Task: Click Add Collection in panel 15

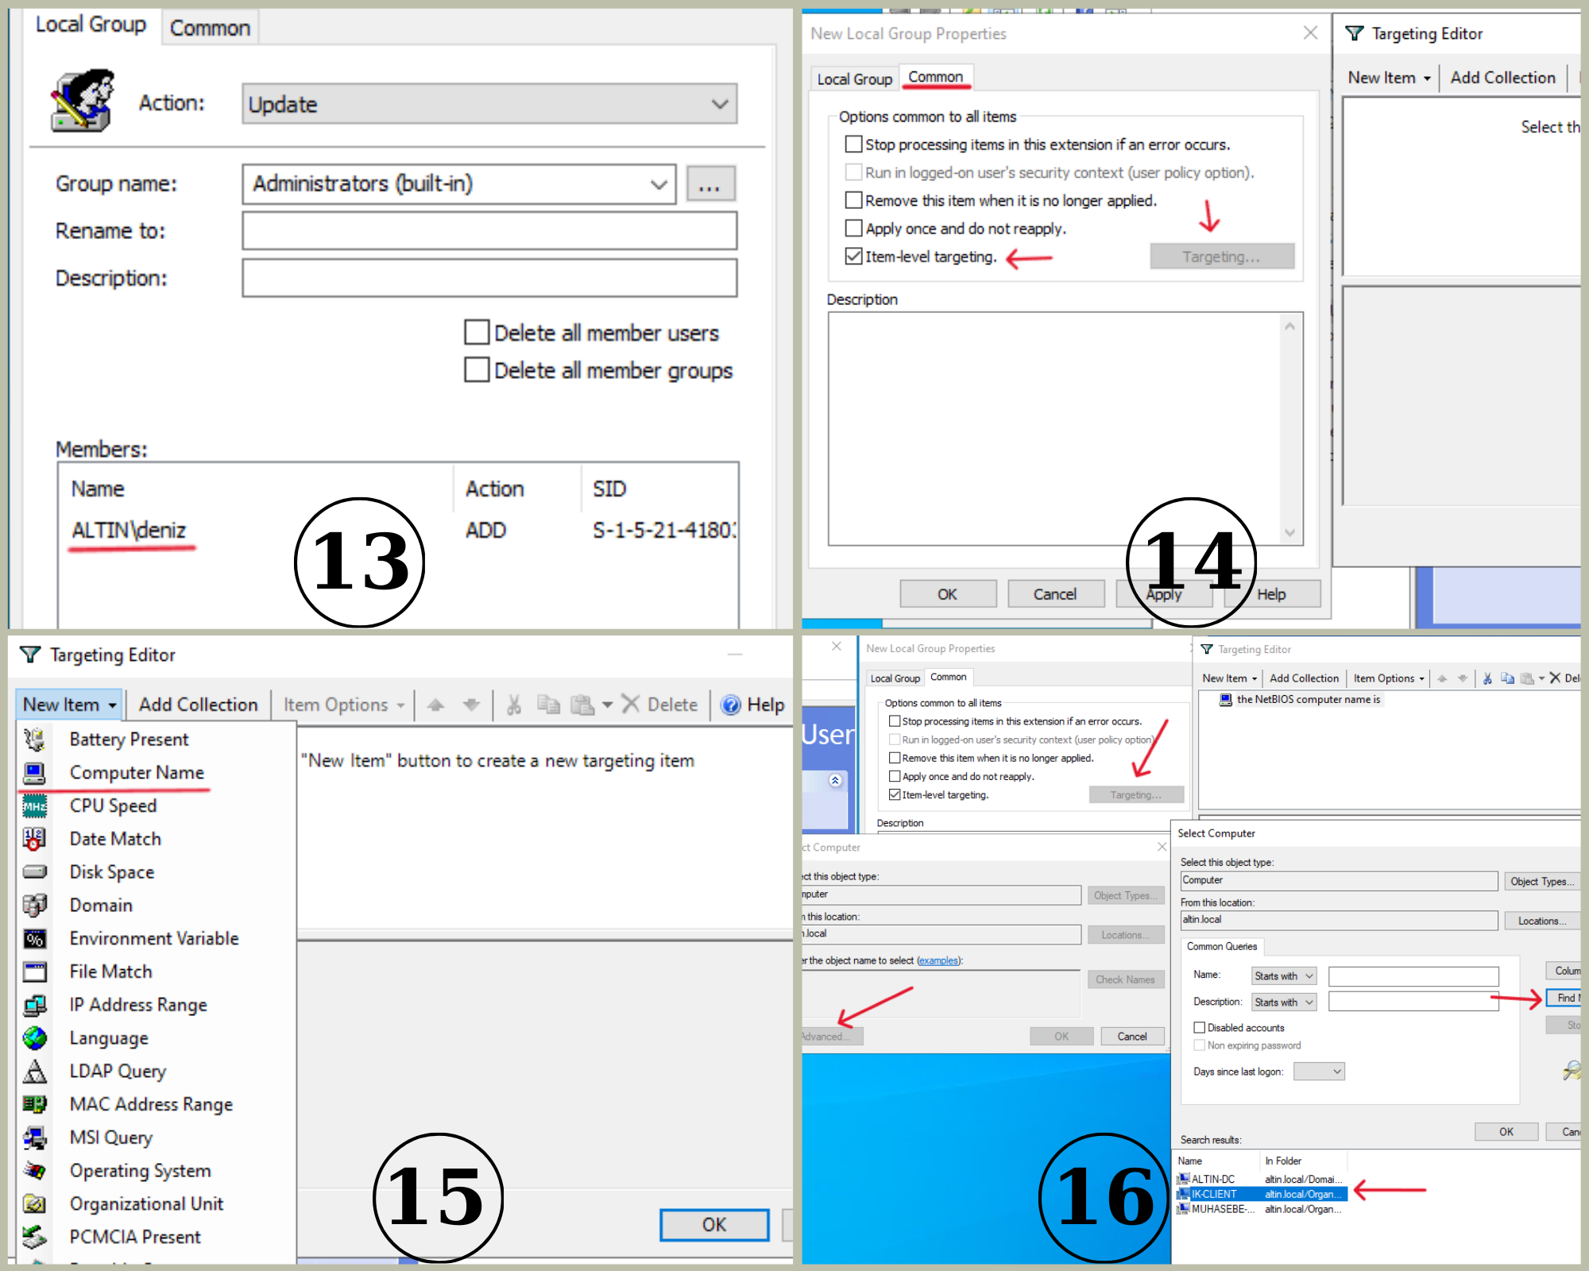Action: click(x=198, y=705)
